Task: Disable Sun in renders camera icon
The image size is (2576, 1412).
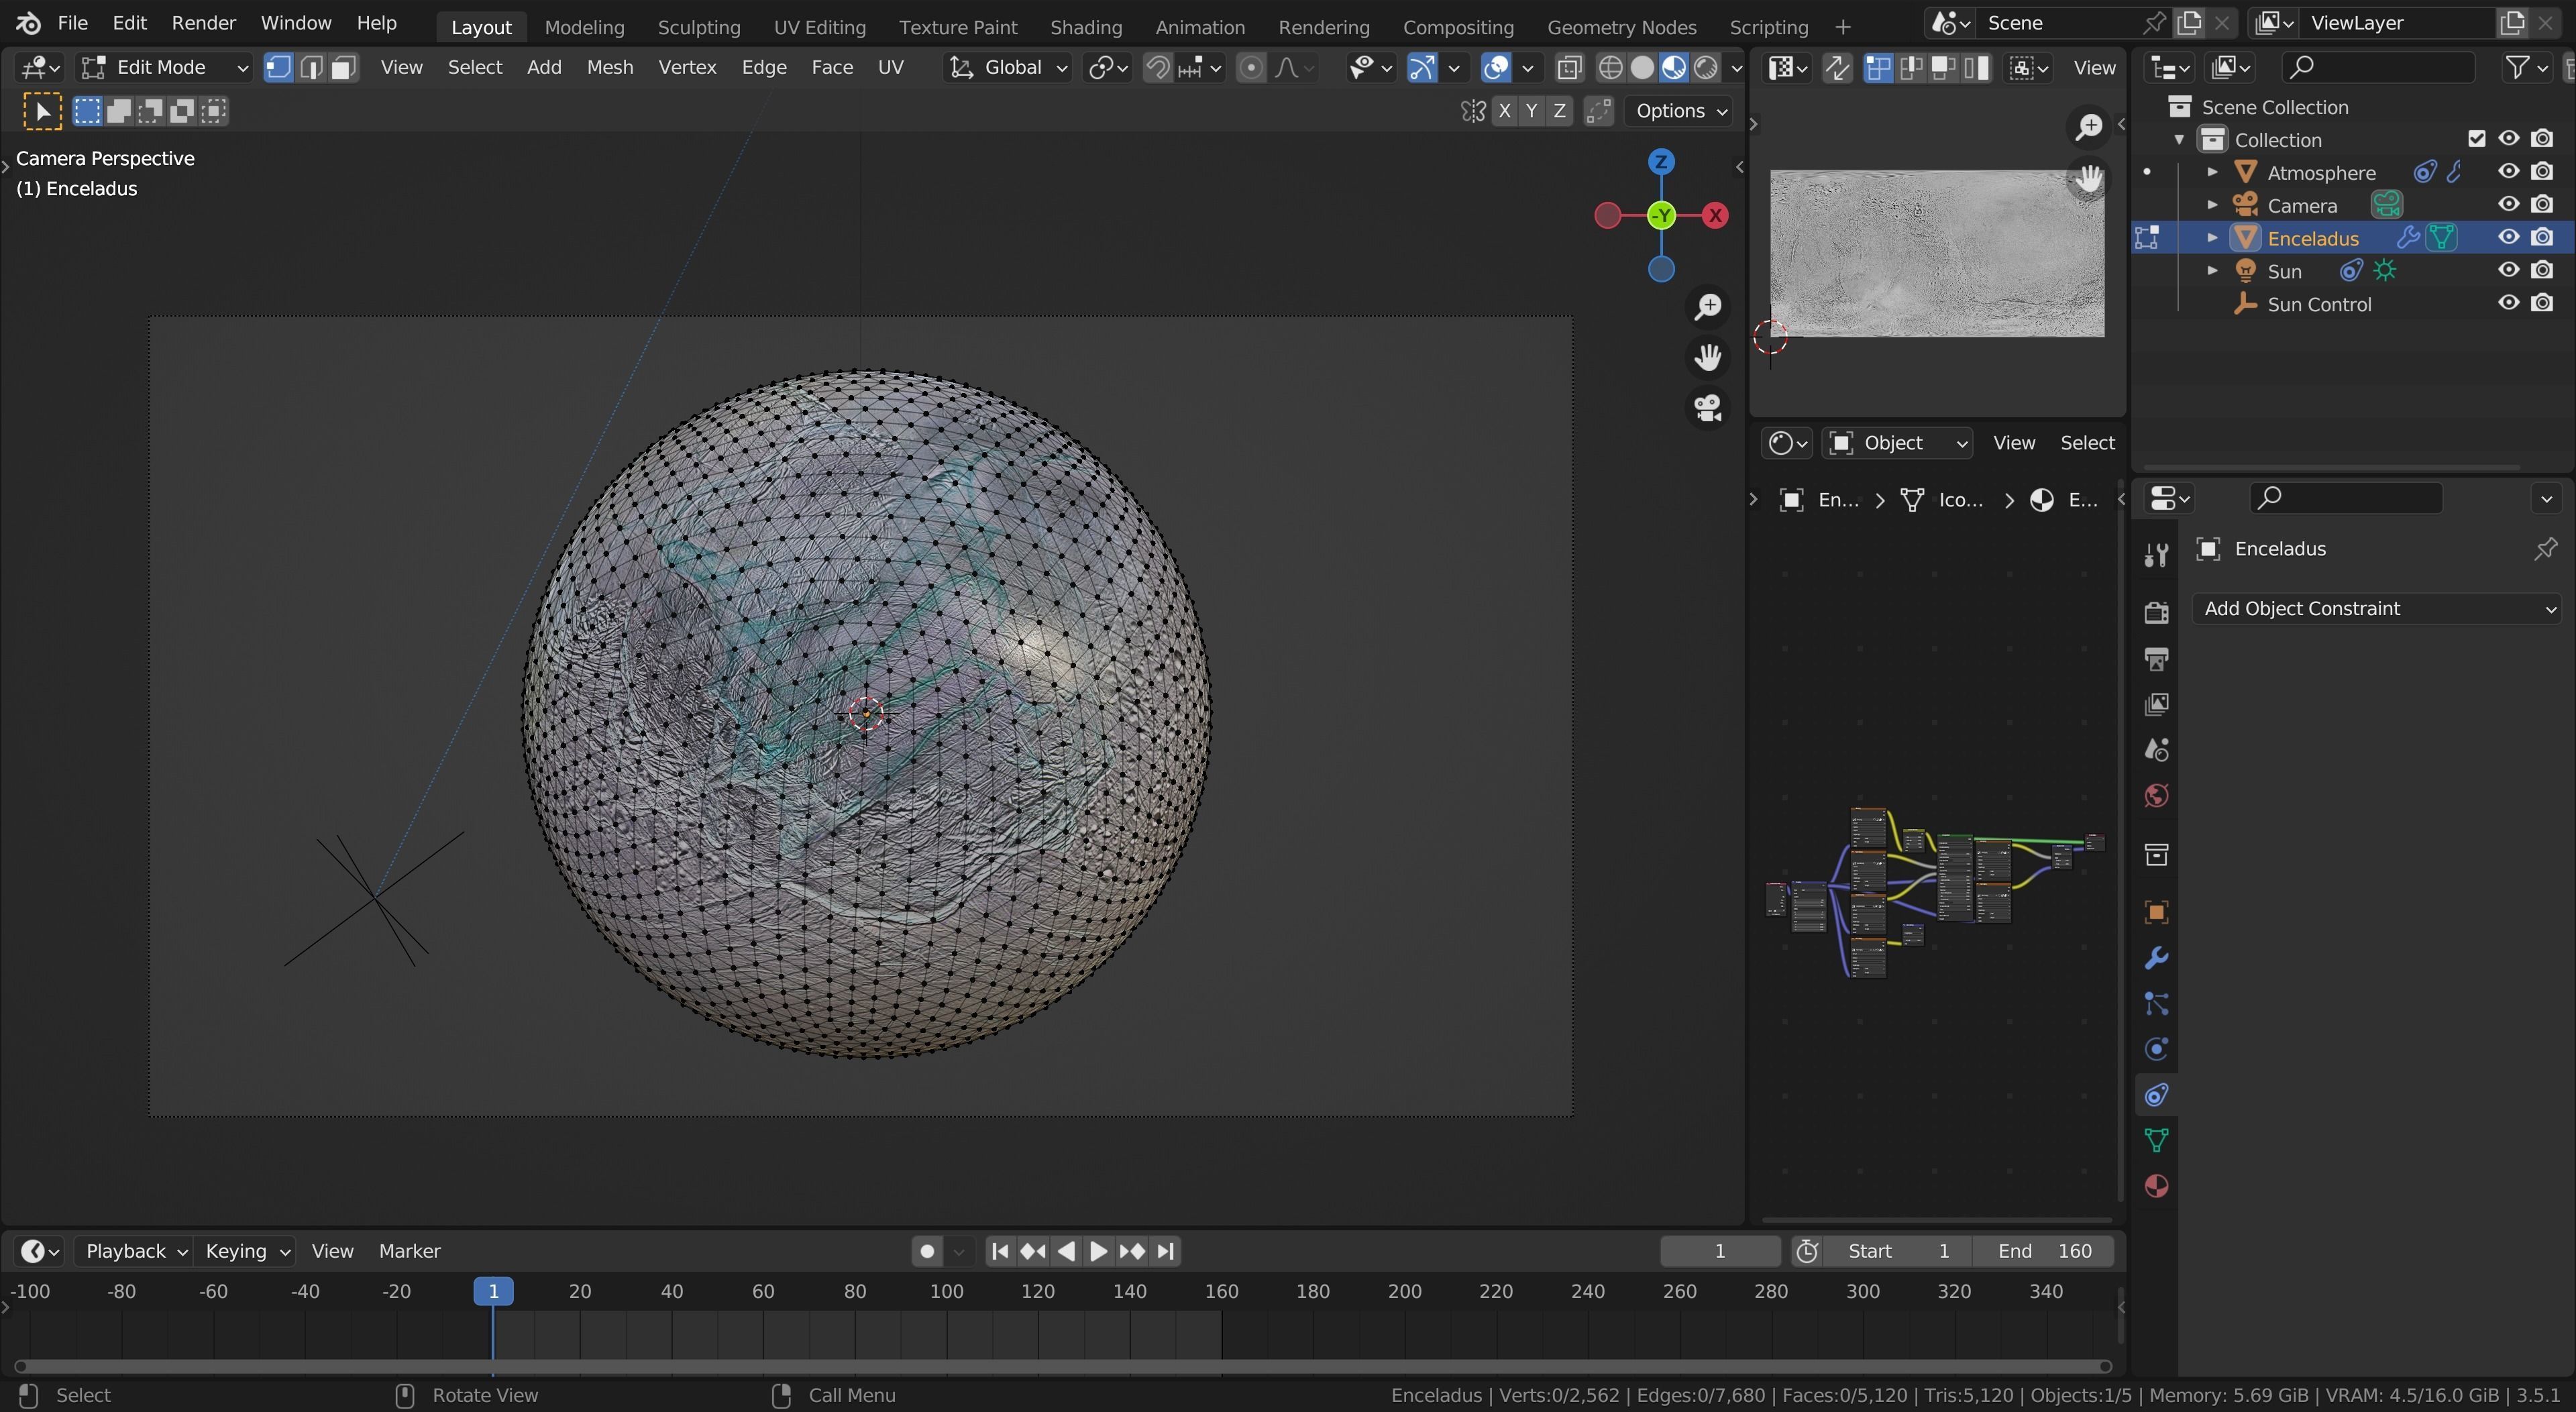Action: (x=2542, y=271)
